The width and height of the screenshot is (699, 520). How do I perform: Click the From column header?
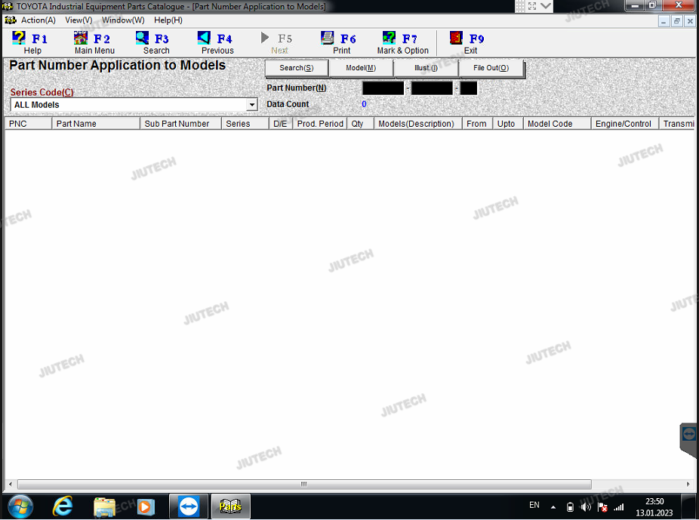pos(477,124)
